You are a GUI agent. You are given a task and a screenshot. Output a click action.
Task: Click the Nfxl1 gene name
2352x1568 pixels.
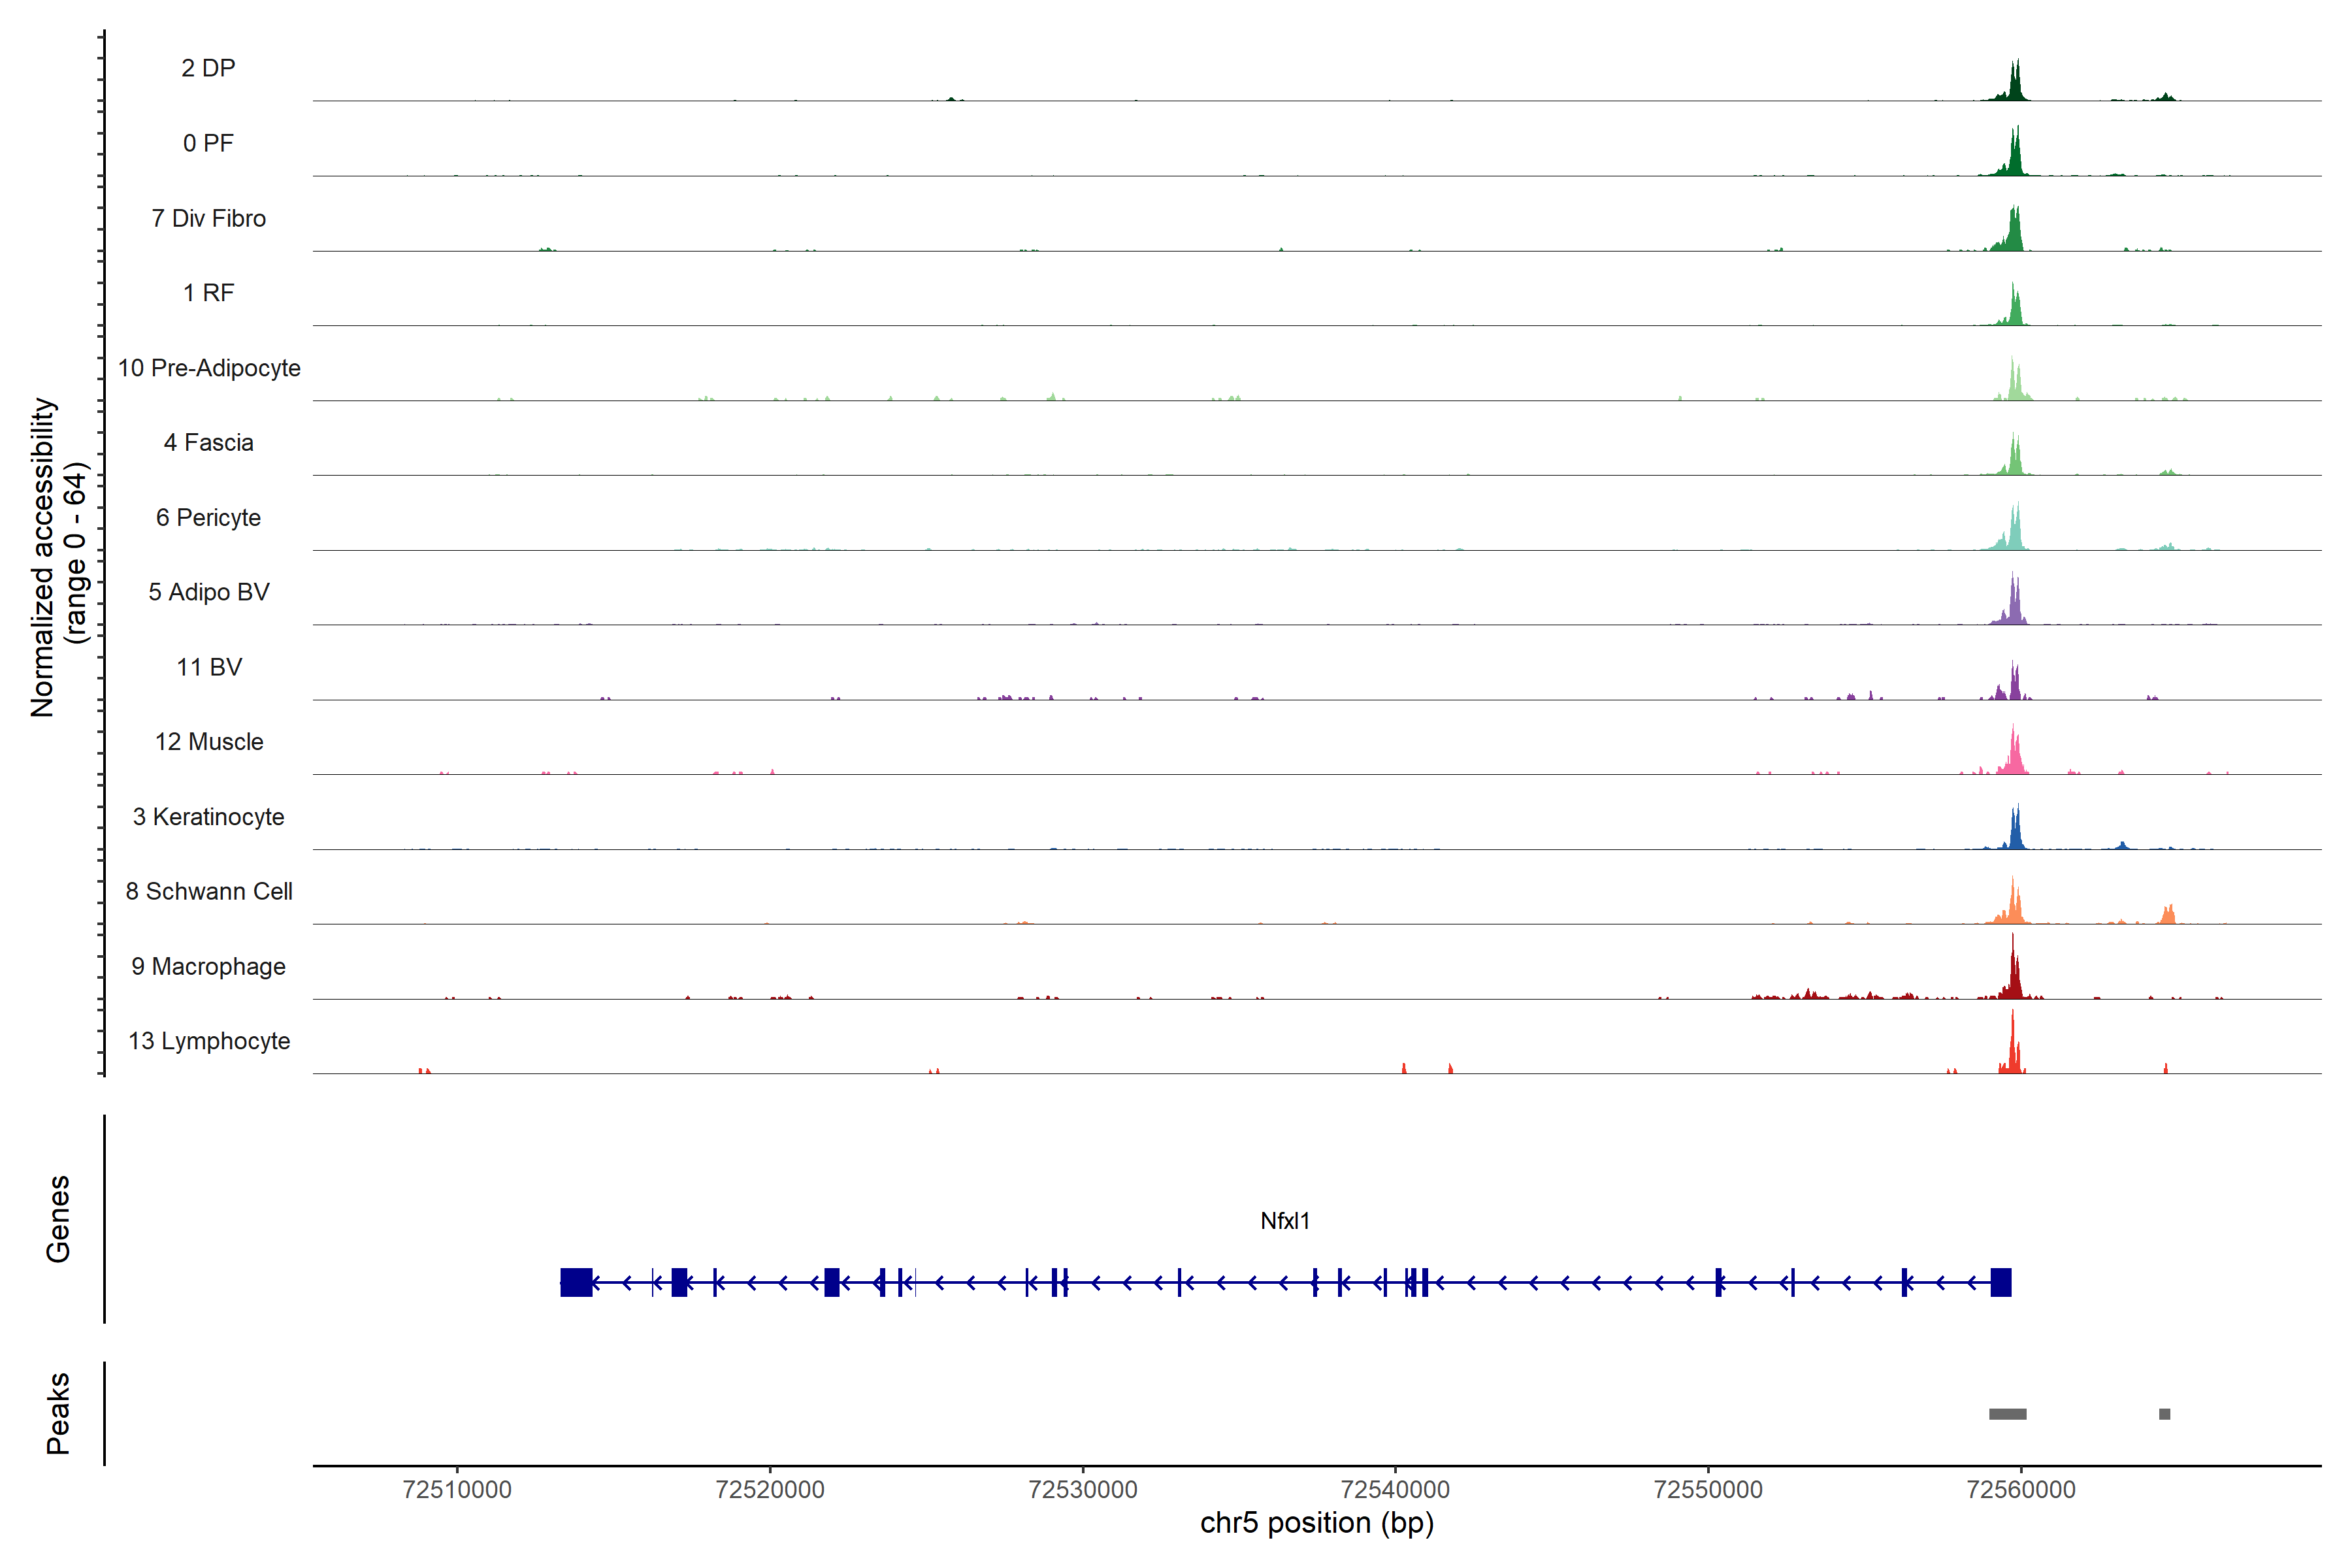(1285, 1221)
